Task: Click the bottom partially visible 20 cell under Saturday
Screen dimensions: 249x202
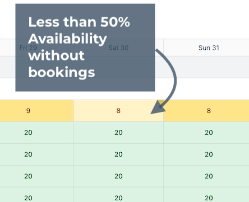Action: click(x=118, y=195)
